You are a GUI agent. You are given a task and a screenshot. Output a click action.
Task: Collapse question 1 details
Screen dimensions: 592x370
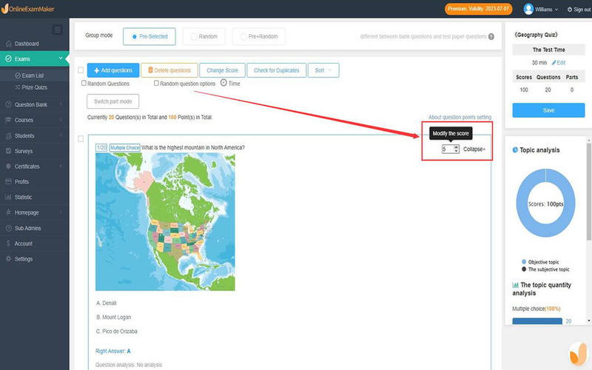coord(474,149)
